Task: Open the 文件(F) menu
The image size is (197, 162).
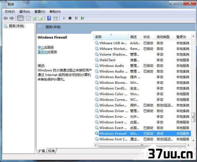Action: 10,12
